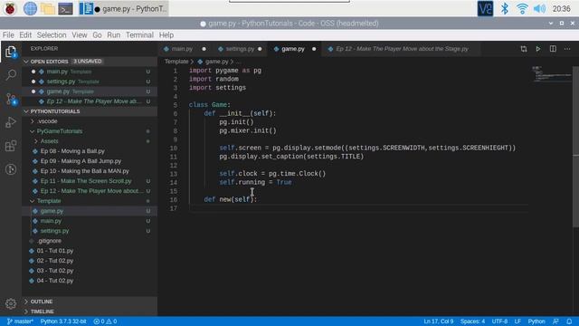Change encoding via UTF-8
This screenshot has width=579, height=326.
tap(499, 321)
